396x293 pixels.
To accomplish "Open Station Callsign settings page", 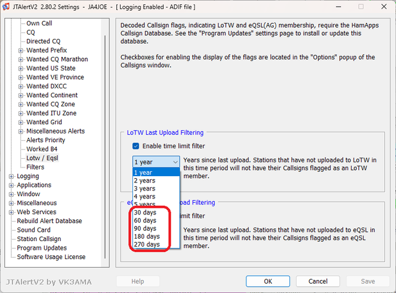I will (39, 239).
